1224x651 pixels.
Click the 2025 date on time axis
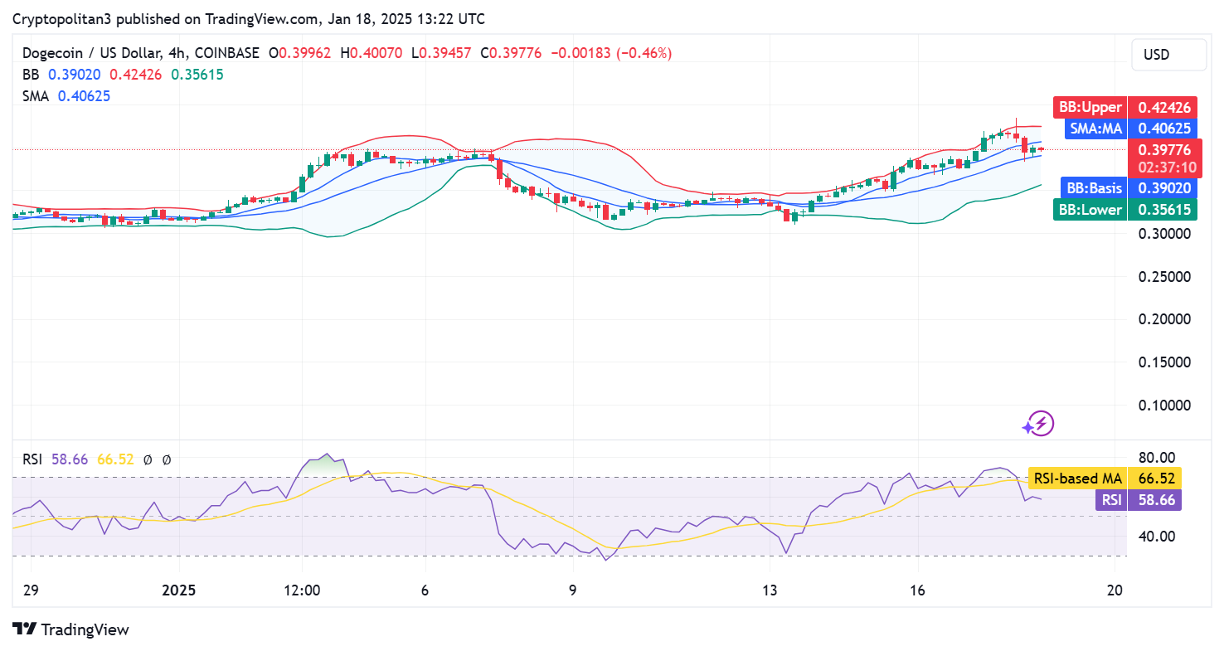point(179,590)
